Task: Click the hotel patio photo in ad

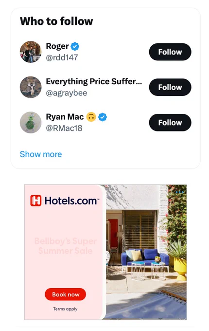Action: [146, 252]
